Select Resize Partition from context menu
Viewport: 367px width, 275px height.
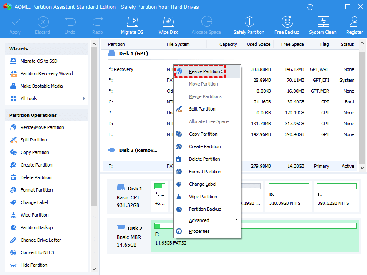pyautogui.click(x=204, y=71)
